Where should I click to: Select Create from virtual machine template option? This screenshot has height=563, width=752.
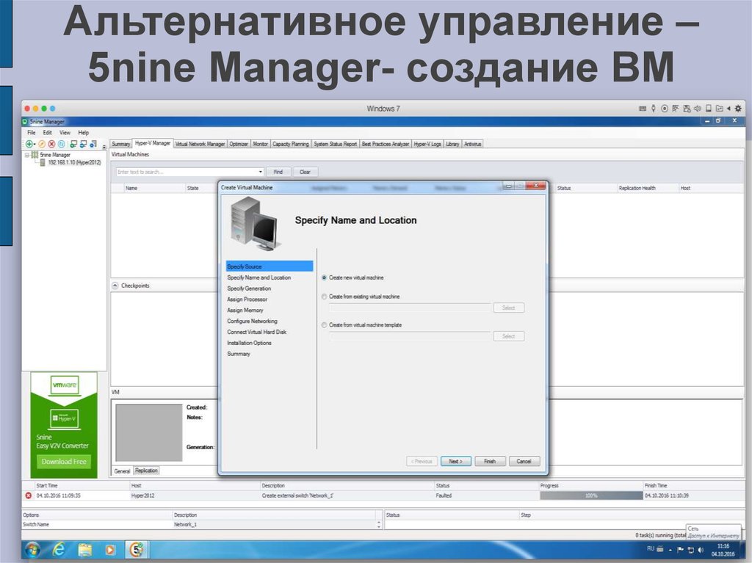pyautogui.click(x=324, y=325)
